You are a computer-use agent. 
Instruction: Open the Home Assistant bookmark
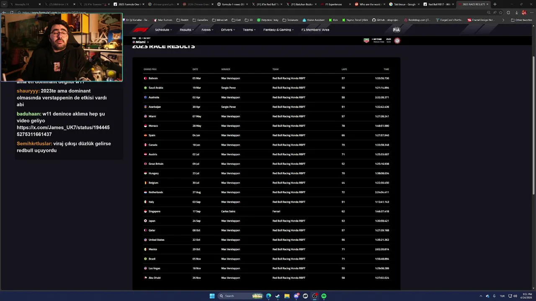313,20
